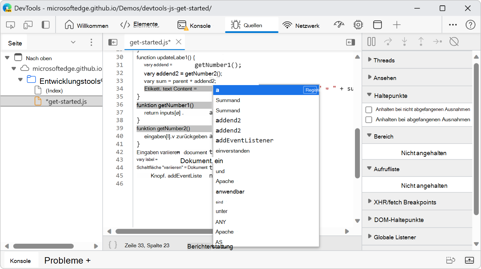Deactivate all breakpoints
481x269 pixels.
454,42
